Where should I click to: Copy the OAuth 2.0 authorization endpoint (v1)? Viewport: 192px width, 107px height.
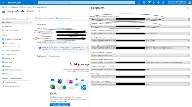click(x=188, y=33)
